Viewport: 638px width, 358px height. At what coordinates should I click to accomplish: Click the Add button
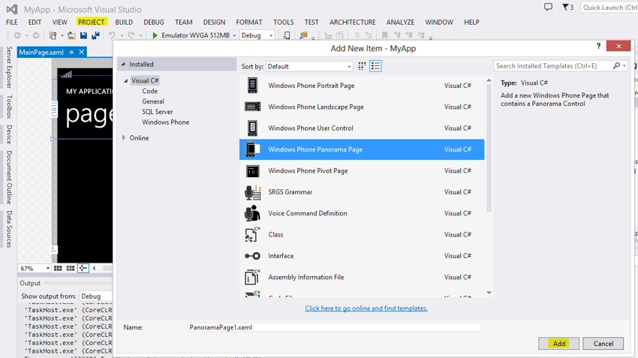(558, 344)
